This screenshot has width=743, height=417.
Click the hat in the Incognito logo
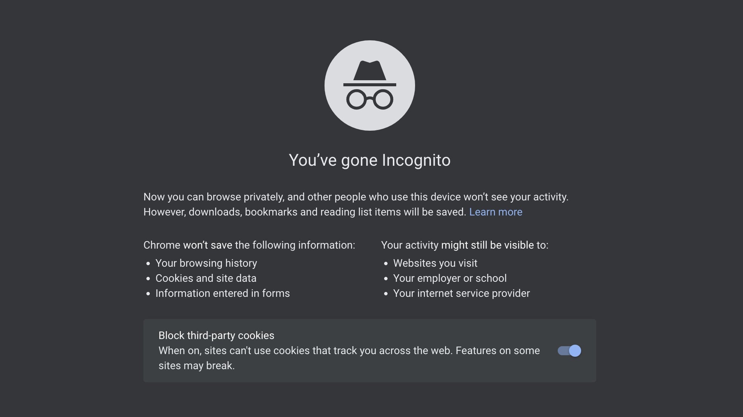click(370, 70)
